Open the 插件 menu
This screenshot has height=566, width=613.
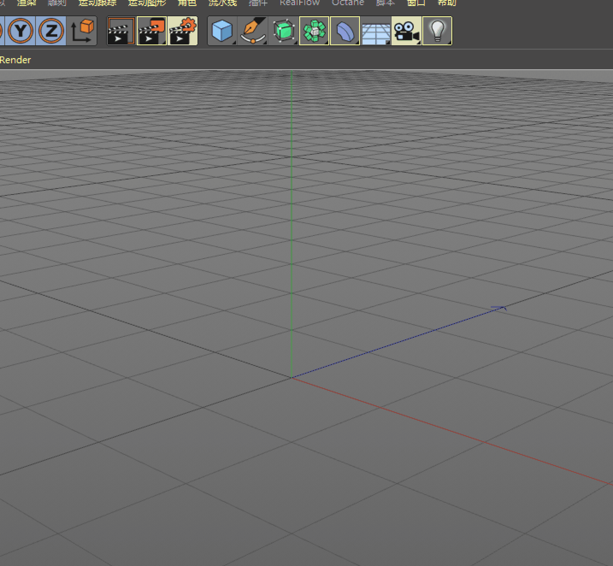[x=258, y=3]
